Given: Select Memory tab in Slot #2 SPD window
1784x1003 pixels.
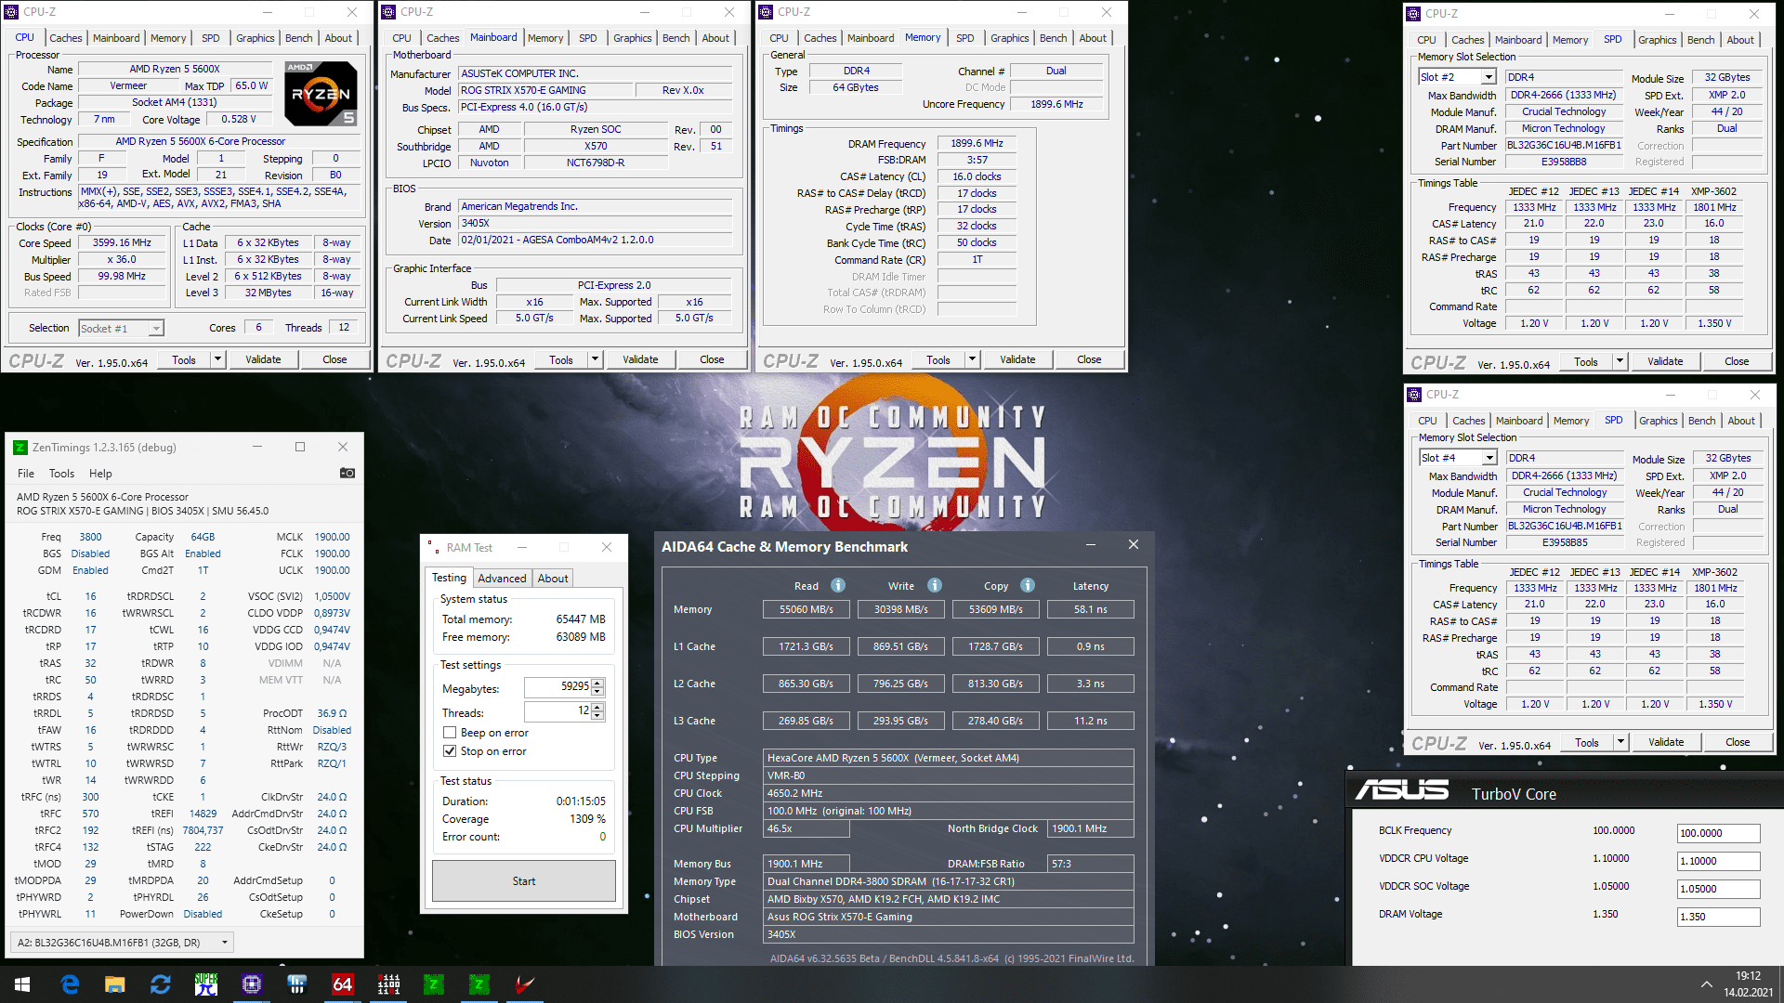Looking at the screenshot, I should click(x=1570, y=40).
